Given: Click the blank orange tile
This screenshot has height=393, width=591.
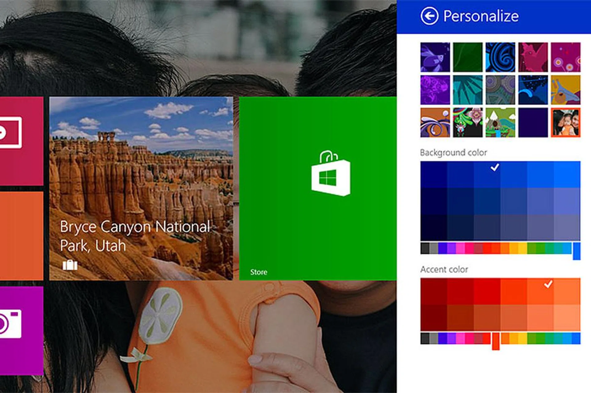Looking at the screenshot, I should [21, 236].
